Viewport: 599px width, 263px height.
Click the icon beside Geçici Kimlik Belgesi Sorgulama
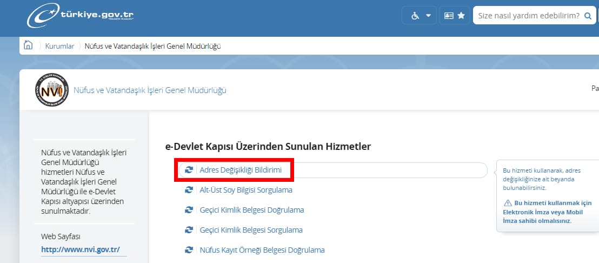189,230
